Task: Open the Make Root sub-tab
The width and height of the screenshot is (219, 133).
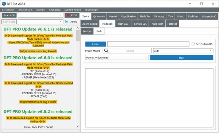Action: 157,24
